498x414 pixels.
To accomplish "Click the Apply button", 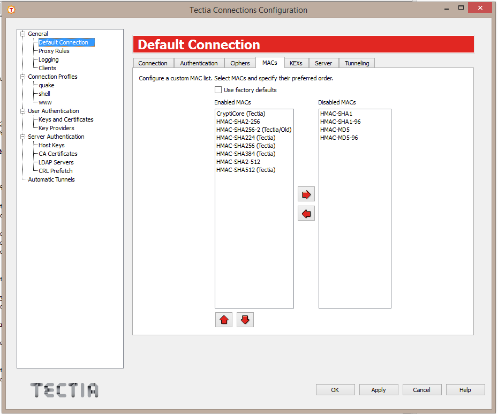I will click(x=379, y=390).
